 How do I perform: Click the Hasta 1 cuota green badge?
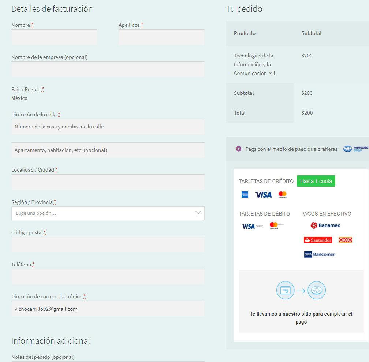click(x=316, y=181)
